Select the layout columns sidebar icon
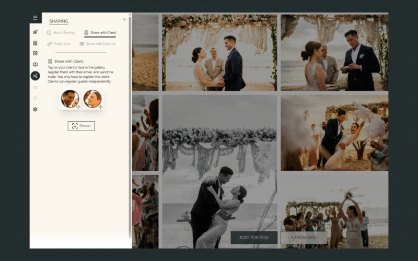The height and width of the screenshot is (261, 418). [35, 53]
